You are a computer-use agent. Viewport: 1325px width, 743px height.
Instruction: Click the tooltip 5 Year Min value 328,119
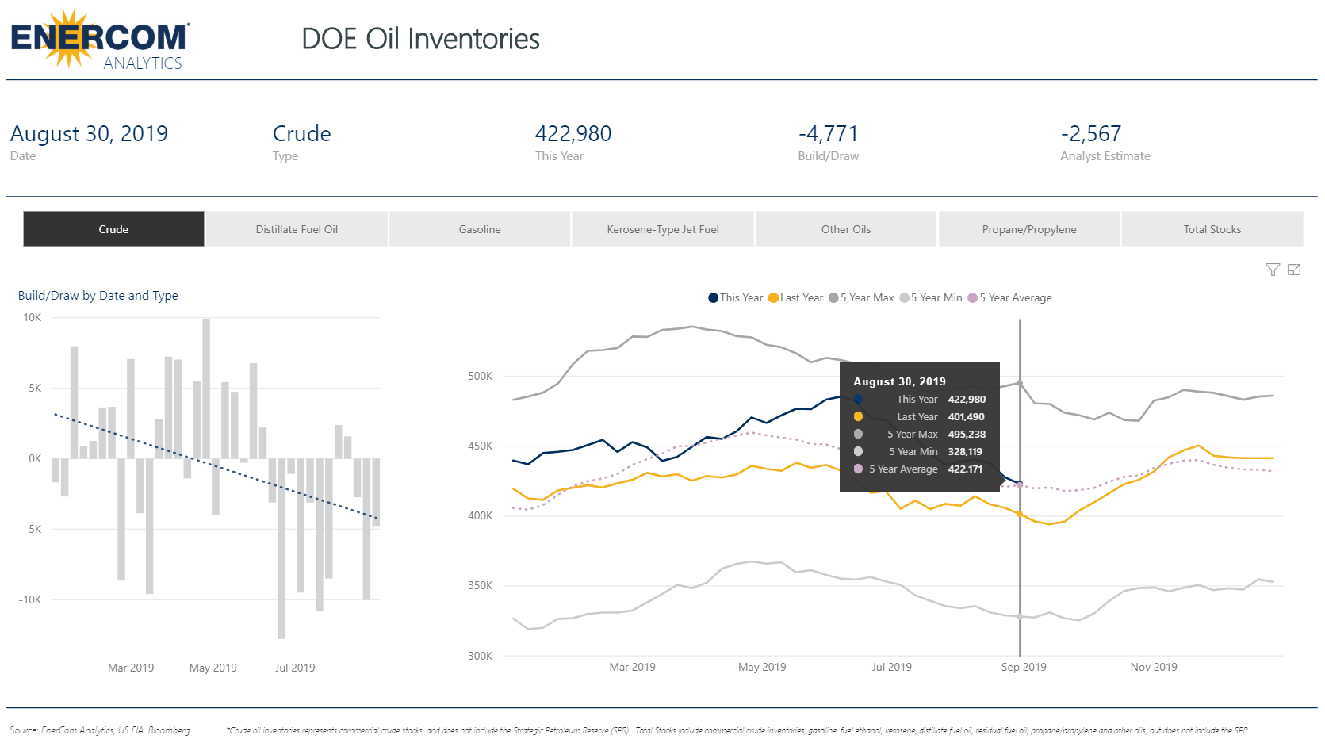pyautogui.click(x=965, y=452)
